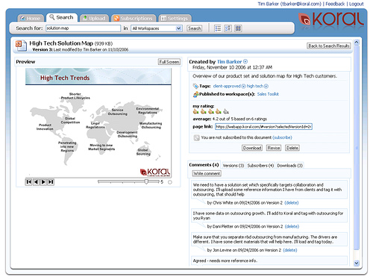
Task: Jump to first slide in preview
Action: point(29,182)
